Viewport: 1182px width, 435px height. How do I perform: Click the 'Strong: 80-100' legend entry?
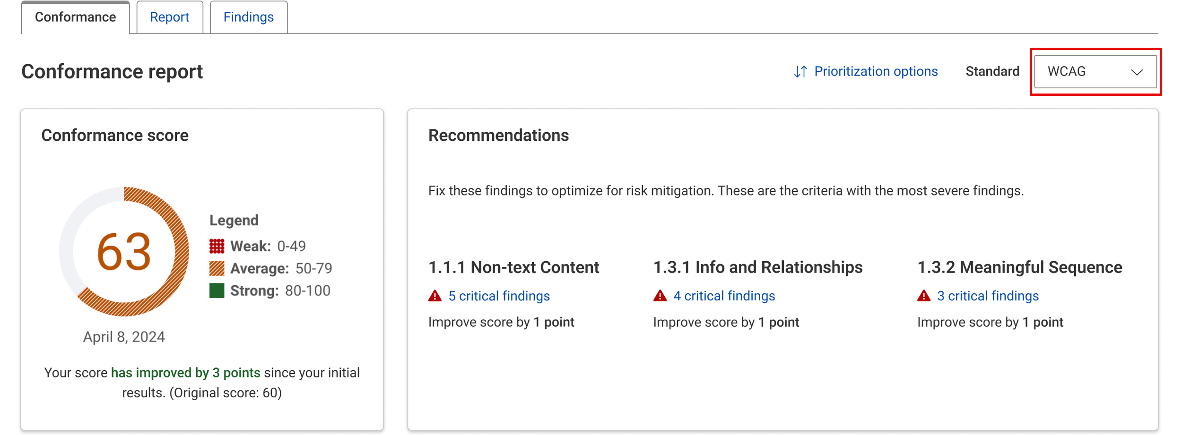pos(270,290)
